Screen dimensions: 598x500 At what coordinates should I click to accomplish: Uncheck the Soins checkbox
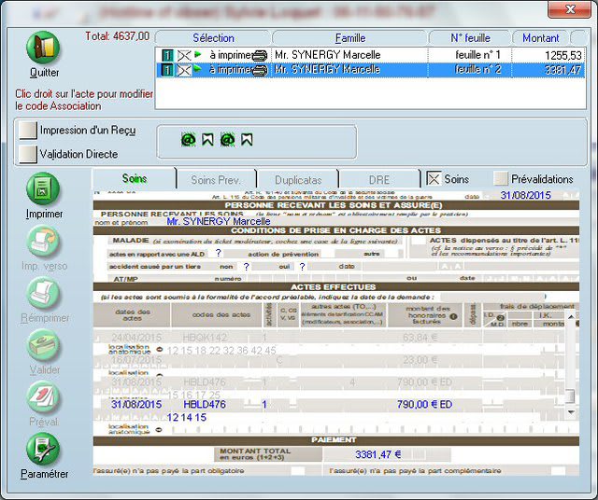(x=434, y=178)
